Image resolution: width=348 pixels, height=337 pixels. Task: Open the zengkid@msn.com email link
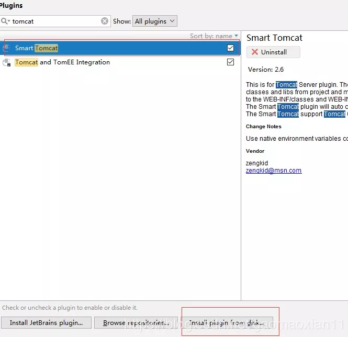tap(274, 171)
